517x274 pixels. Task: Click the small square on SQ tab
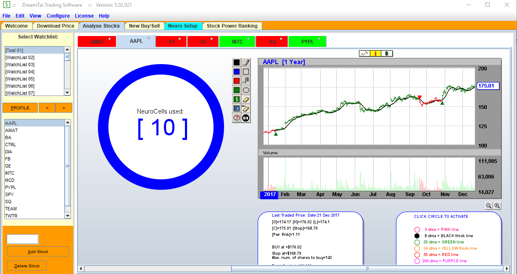pyautogui.click(x=281, y=39)
